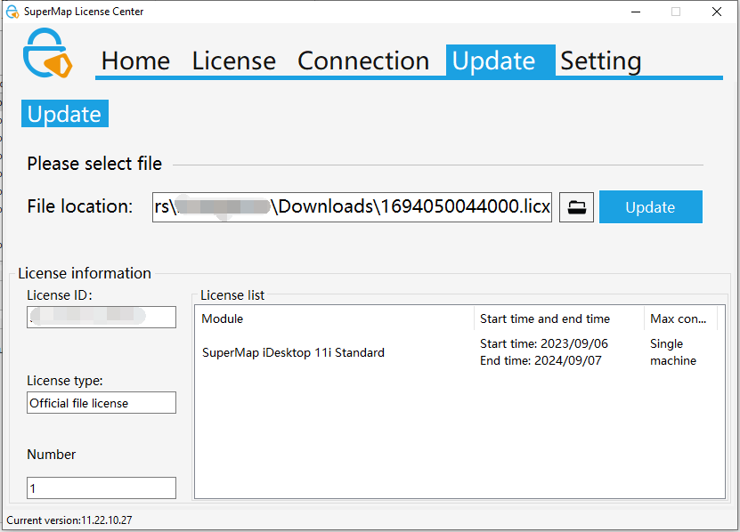Click the title bar application icon

tap(12, 12)
